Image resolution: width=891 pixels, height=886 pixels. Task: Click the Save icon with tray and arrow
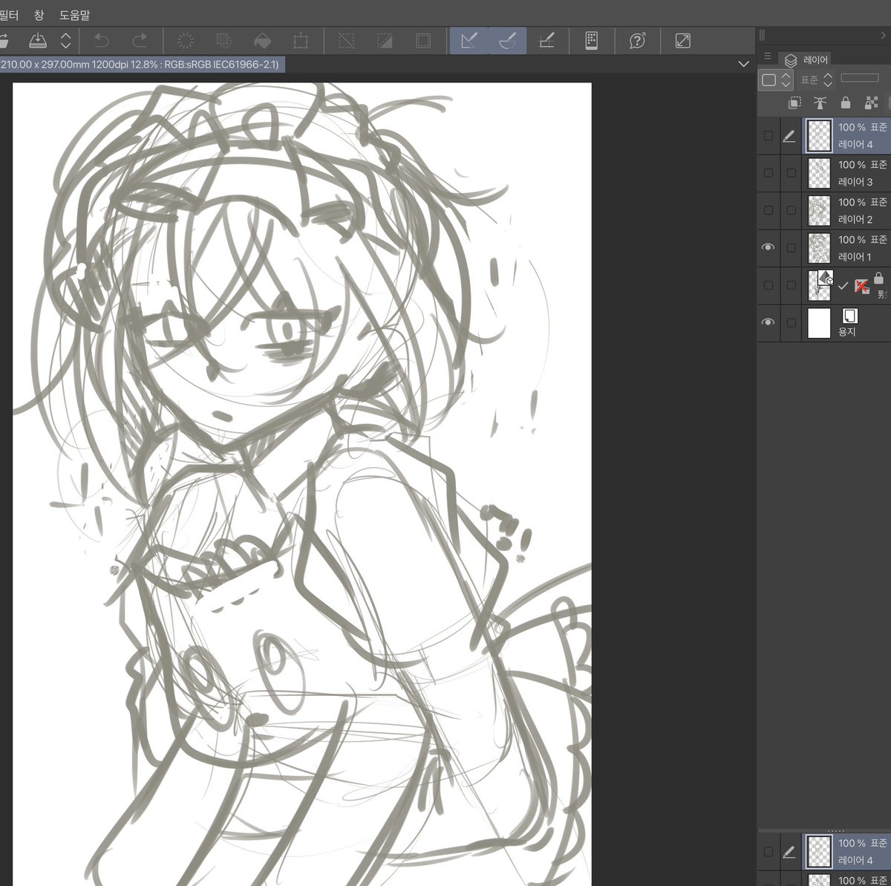click(38, 41)
